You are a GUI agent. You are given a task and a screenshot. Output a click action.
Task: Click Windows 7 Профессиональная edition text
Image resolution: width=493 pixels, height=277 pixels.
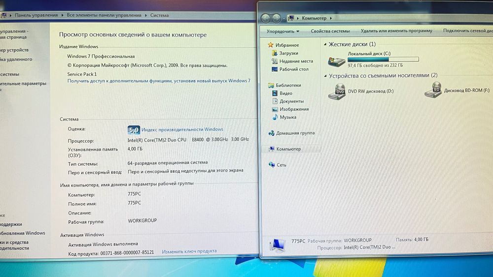(101, 56)
